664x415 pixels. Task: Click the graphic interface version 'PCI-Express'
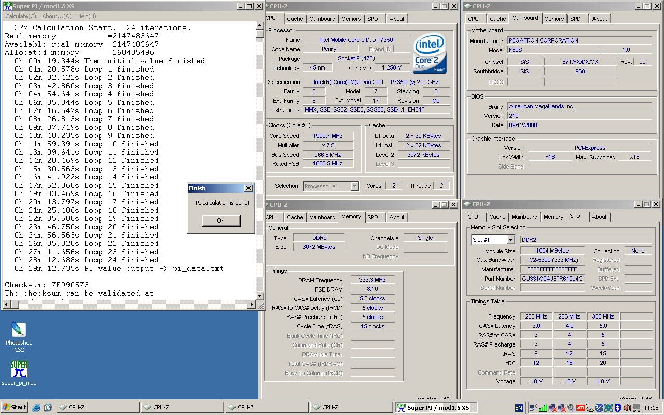click(590, 148)
